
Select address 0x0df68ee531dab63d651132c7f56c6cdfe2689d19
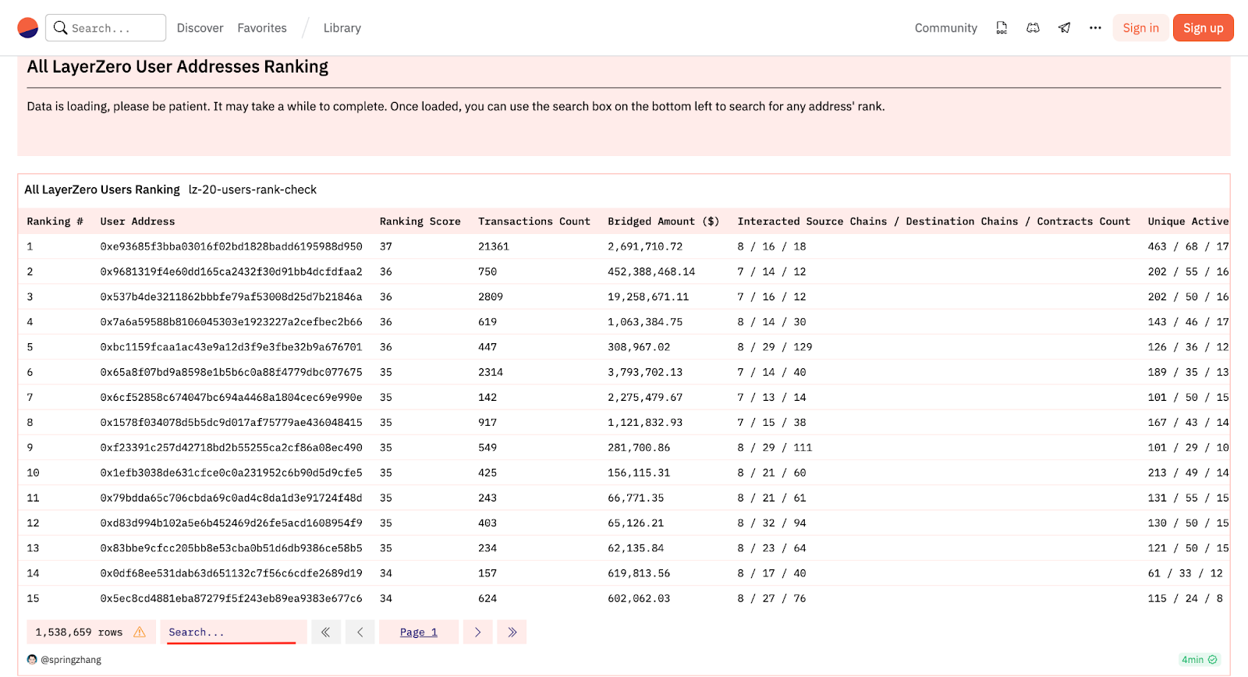click(x=231, y=573)
